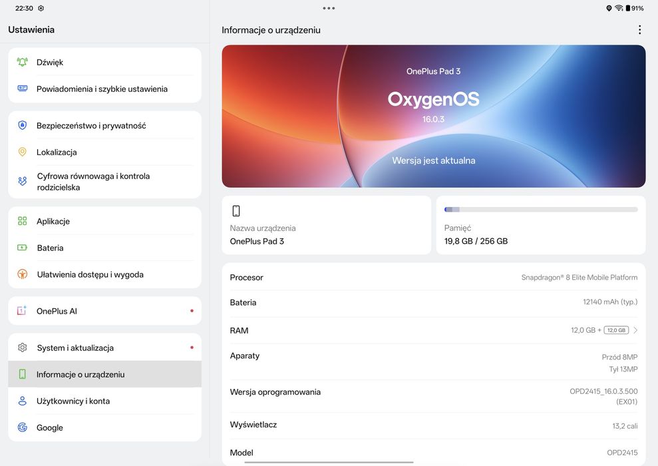Tap the Bateria icon in sidebar
The image size is (658, 466).
pyautogui.click(x=22, y=248)
